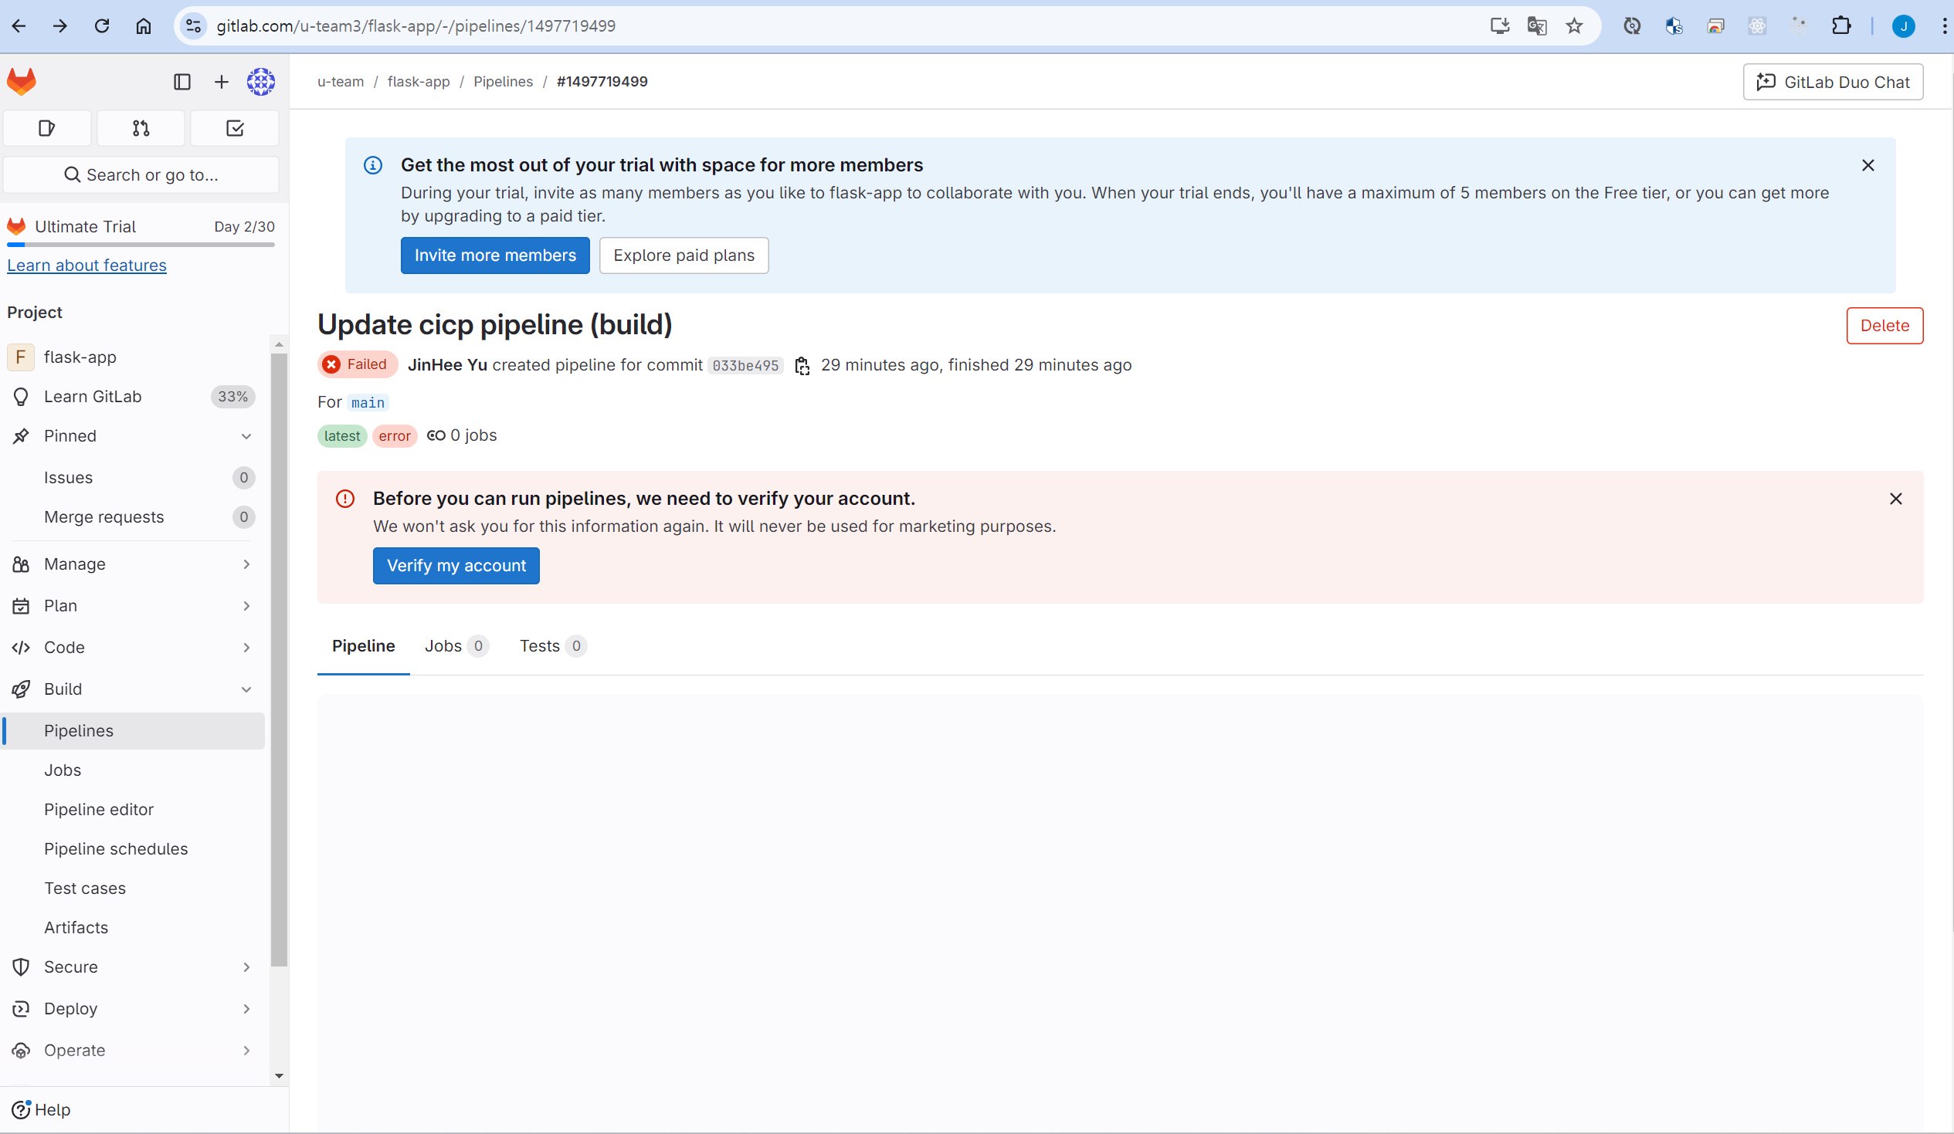Click Verify my account button
This screenshot has width=1954, height=1134.
point(456,566)
